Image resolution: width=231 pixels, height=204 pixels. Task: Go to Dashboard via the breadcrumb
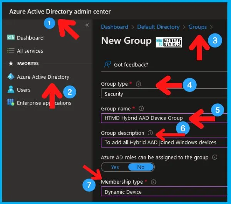[x=114, y=27]
